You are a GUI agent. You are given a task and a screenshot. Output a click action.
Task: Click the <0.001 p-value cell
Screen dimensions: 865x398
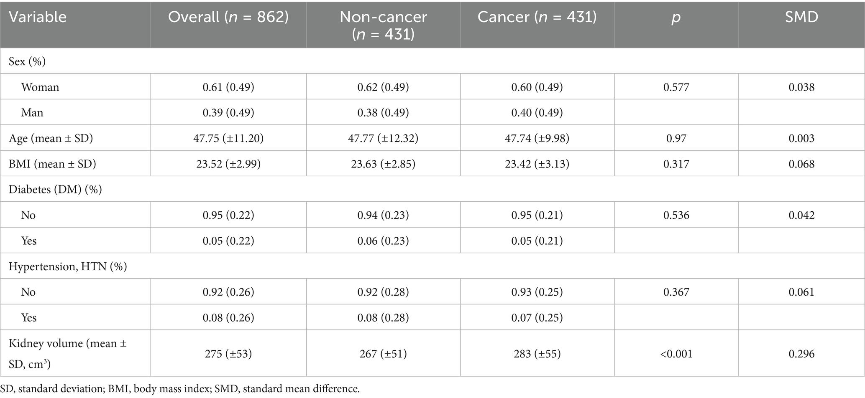coord(676,354)
